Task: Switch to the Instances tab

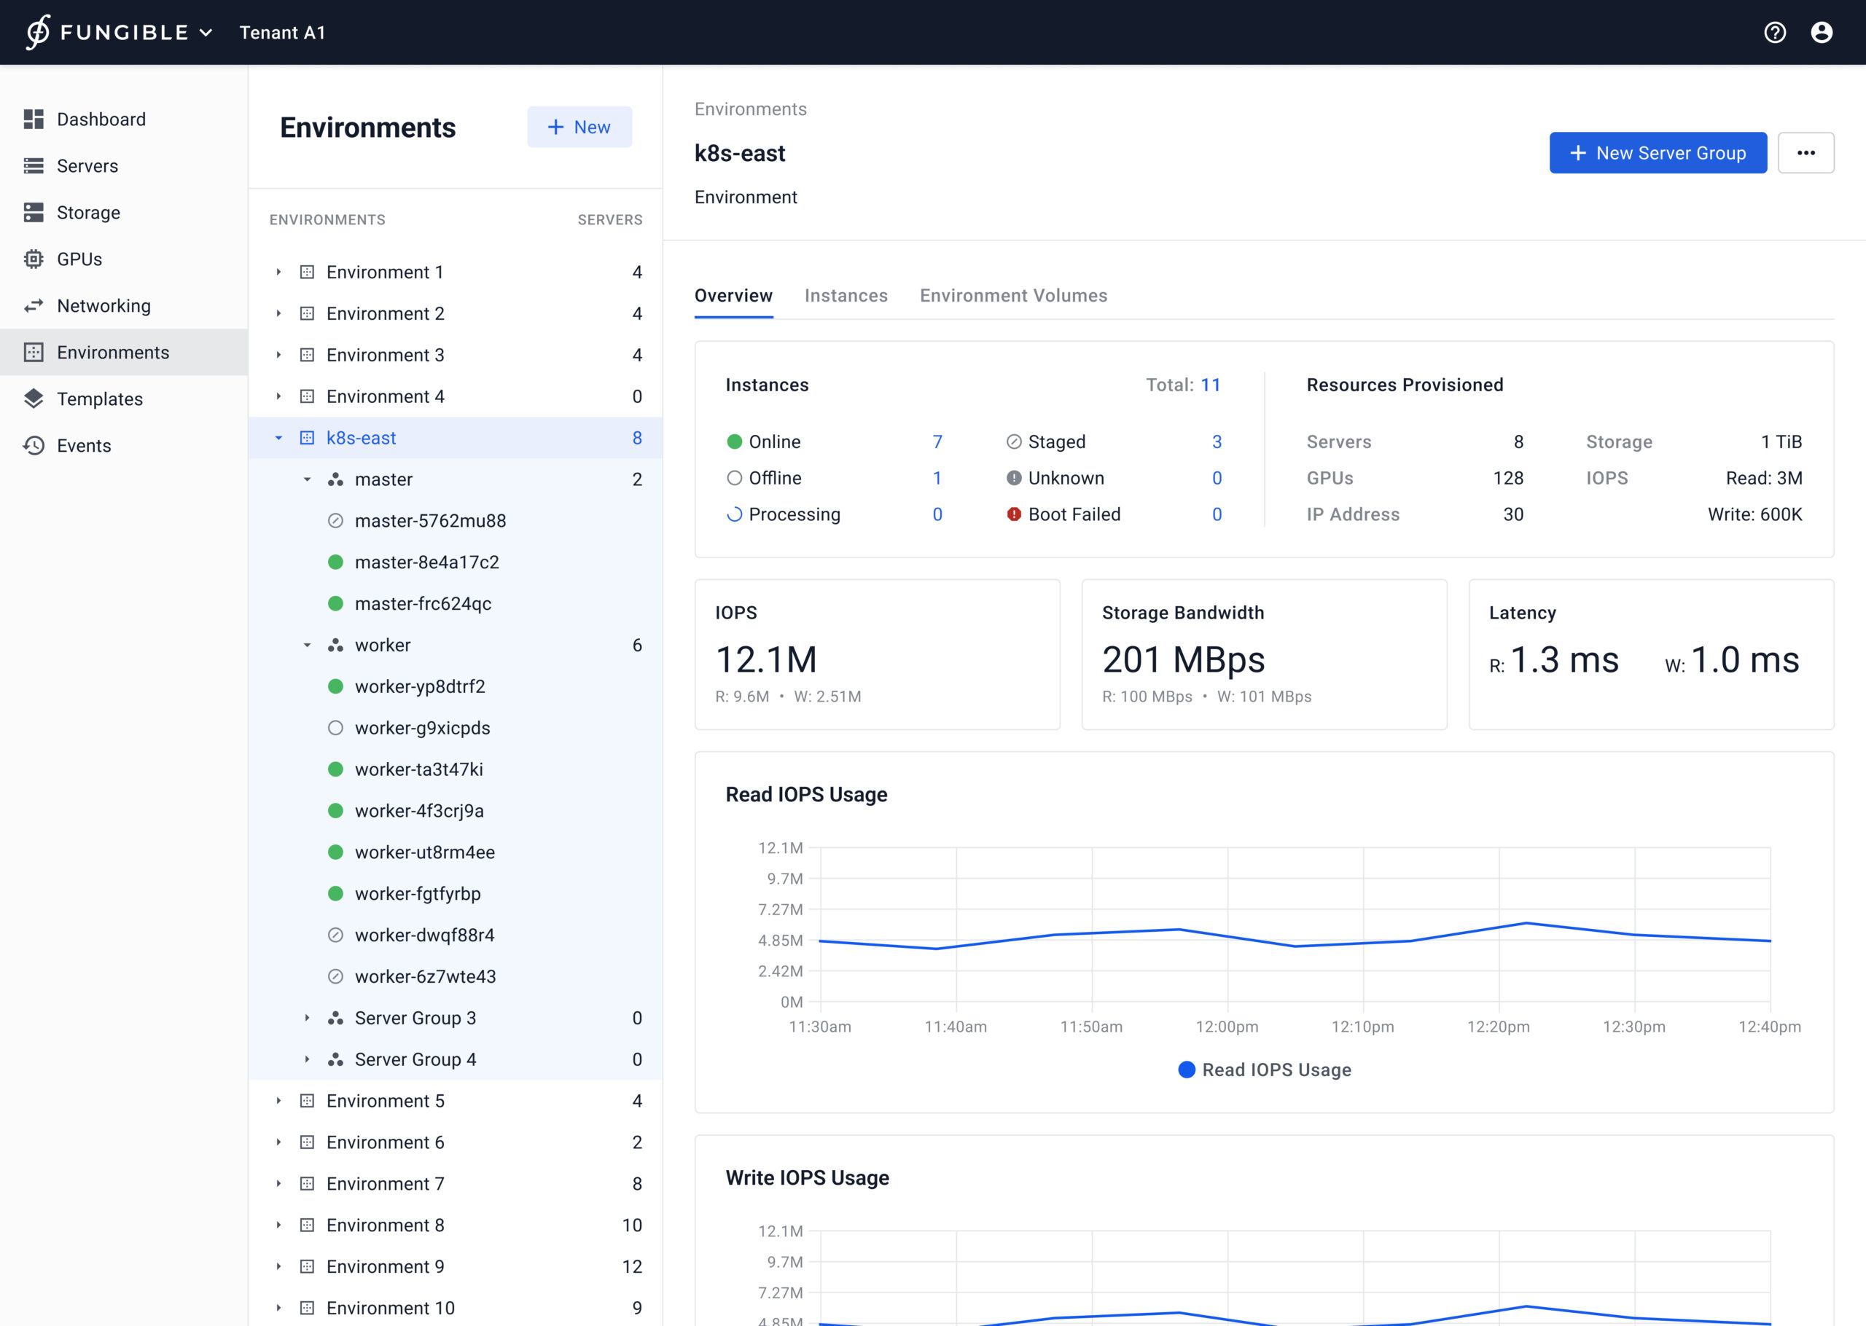Action: click(846, 296)
